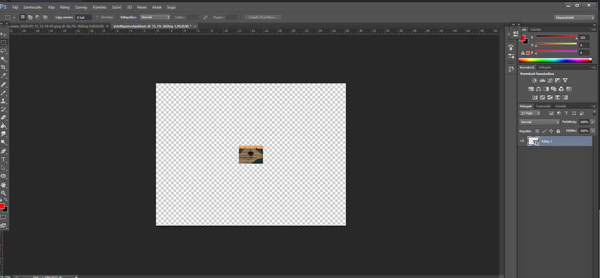Viewport: 600px width, 278px height.
Task: Add a Curves adjustment
Action: coord(550,81)
